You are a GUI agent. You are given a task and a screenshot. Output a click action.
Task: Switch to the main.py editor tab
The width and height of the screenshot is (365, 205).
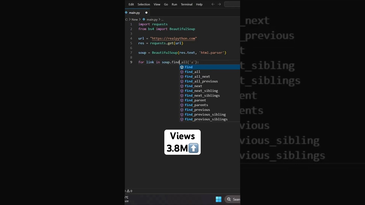click(x=134, y=13)
